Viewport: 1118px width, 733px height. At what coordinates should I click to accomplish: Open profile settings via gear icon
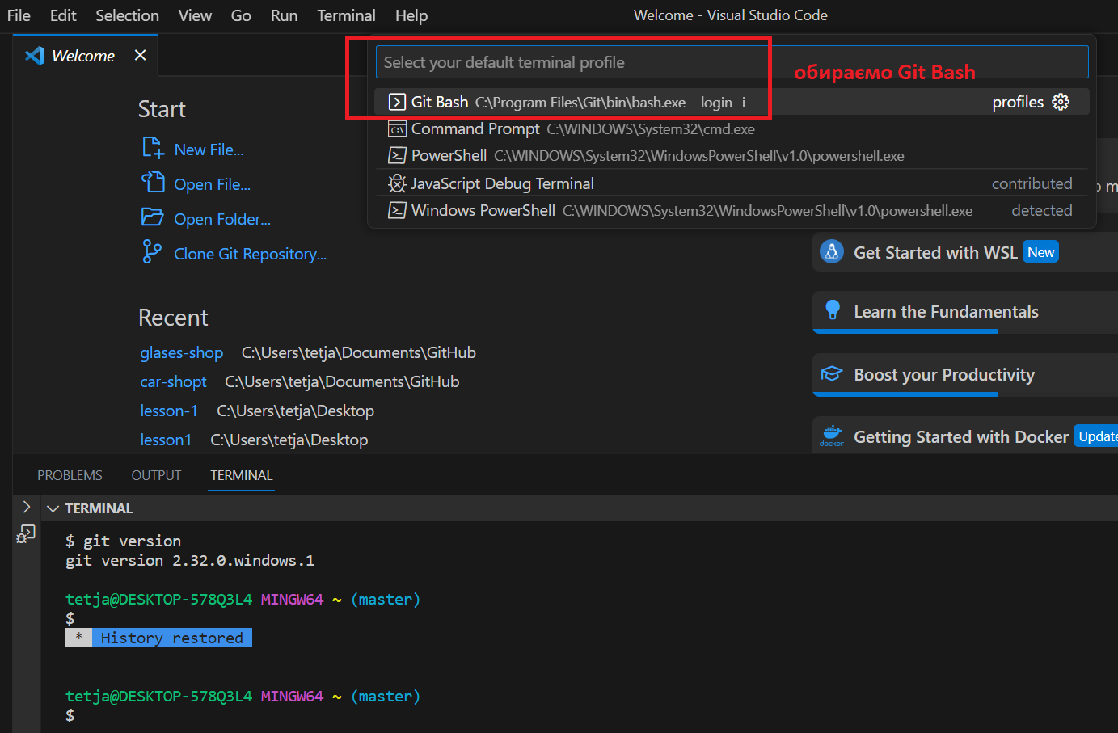coord(1061,102)
